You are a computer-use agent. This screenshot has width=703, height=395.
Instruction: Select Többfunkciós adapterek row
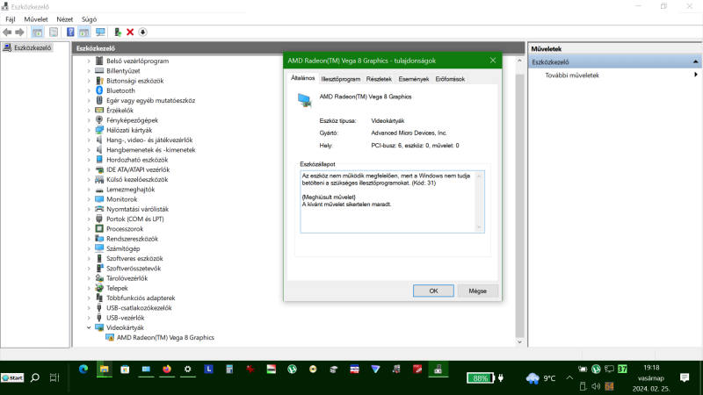click(x=141, y=298)
